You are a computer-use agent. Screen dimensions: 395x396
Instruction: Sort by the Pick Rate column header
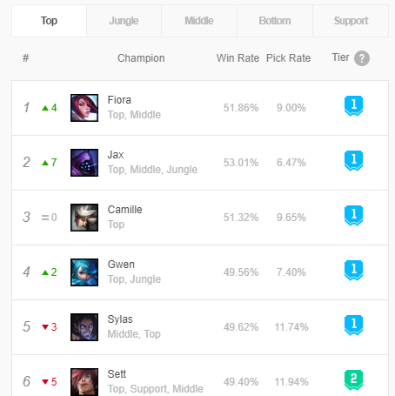pyautogui.click(x=288, y=58)
